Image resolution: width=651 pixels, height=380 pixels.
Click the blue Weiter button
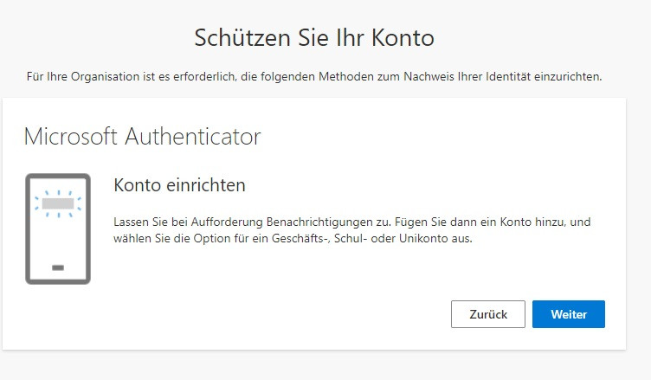[x=568, y=314]
